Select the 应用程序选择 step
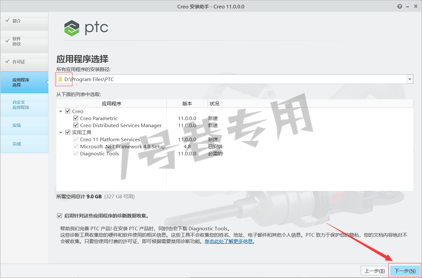Screen dimensions: 422x278 point(24,82)
